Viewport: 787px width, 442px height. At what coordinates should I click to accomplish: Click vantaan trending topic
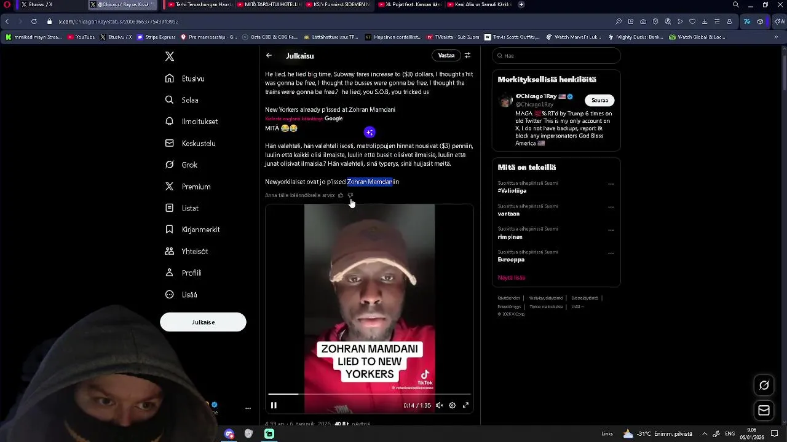tap(508, 214)
